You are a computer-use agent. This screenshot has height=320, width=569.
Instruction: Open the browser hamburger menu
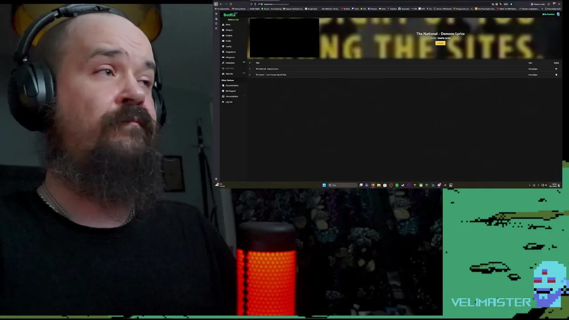[x=559, y=4]
